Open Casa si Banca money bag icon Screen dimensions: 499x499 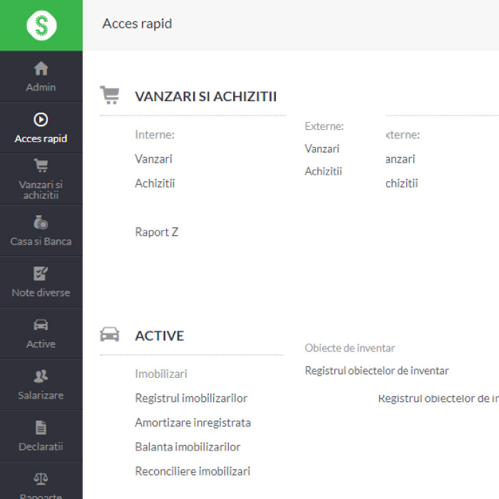point(41,222)
